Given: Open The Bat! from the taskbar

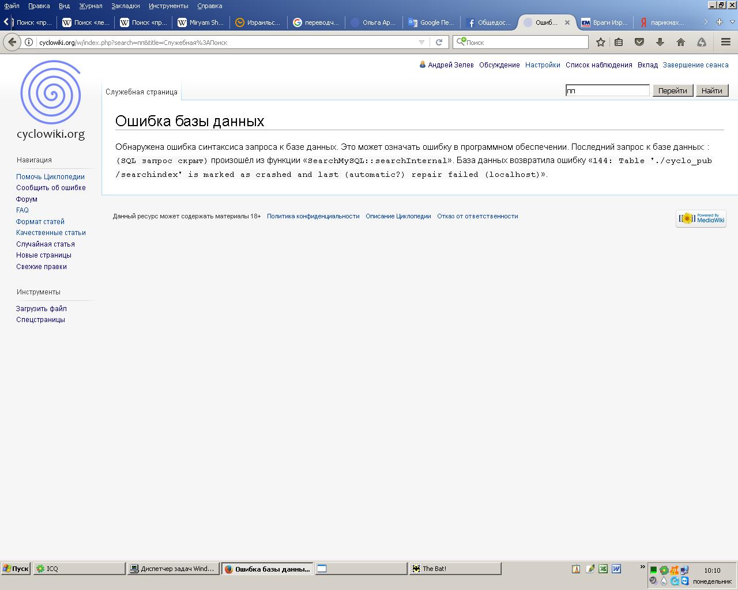Looking at the screenshot, I should (x=454, y=569).
